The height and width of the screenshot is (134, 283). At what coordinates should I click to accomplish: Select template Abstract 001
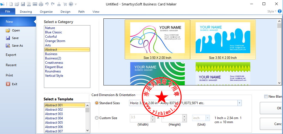click(x=65, y=105)
